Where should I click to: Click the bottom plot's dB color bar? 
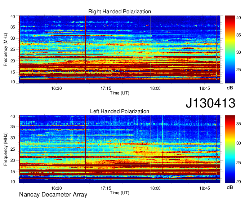point(230,149)
